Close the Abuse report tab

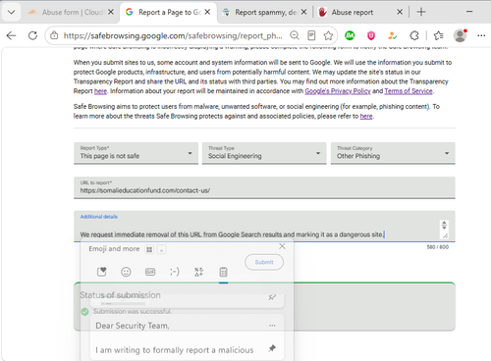pyautogui.click(x=400, y=12)
